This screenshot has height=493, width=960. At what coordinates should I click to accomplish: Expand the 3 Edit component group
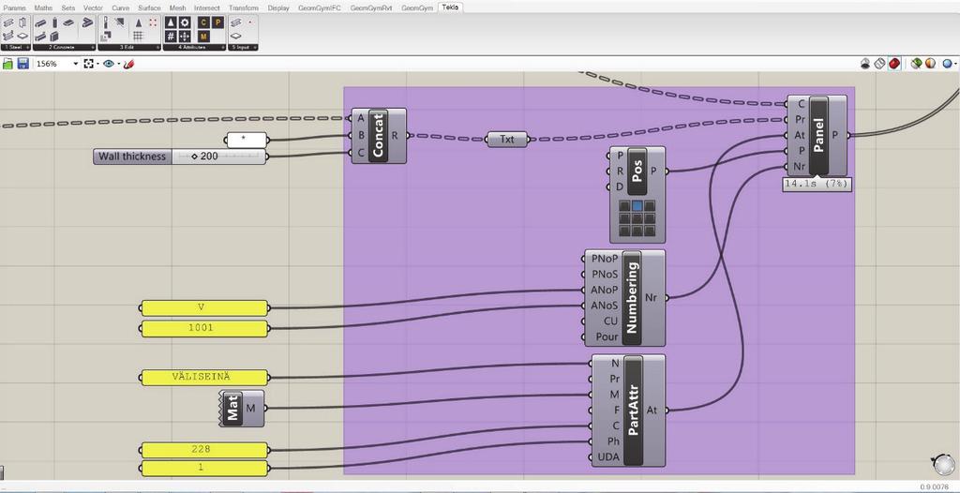tap(129, 47)
